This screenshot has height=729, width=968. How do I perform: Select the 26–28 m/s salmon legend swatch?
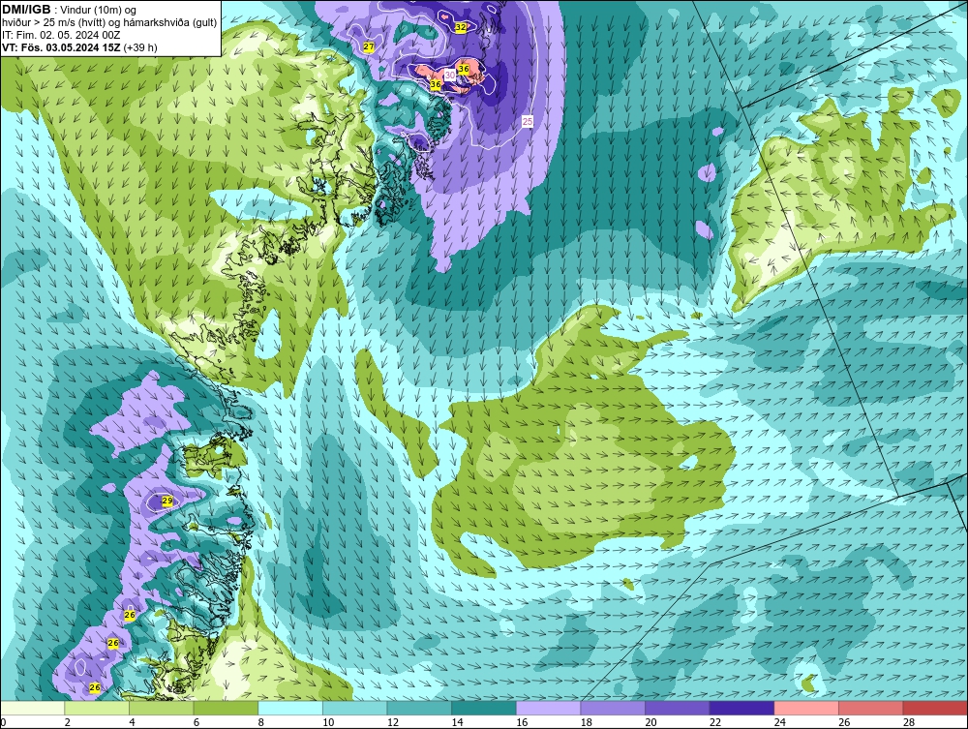[870, 708]
